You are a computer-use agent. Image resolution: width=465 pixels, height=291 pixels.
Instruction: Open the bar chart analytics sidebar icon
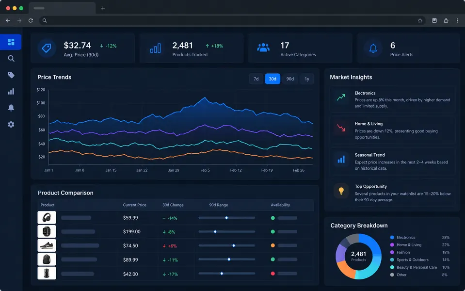(x=11, y=91)
